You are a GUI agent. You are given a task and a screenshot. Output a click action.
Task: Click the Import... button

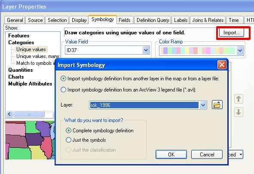232,33
